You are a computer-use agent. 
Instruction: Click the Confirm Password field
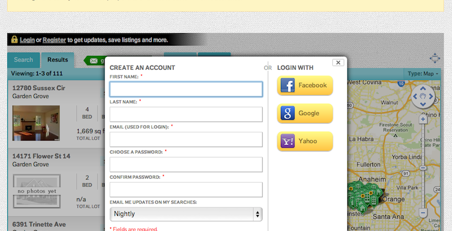click(x=186, y=190)
